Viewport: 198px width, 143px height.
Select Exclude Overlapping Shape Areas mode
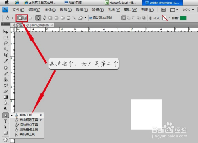coord(144,18)
